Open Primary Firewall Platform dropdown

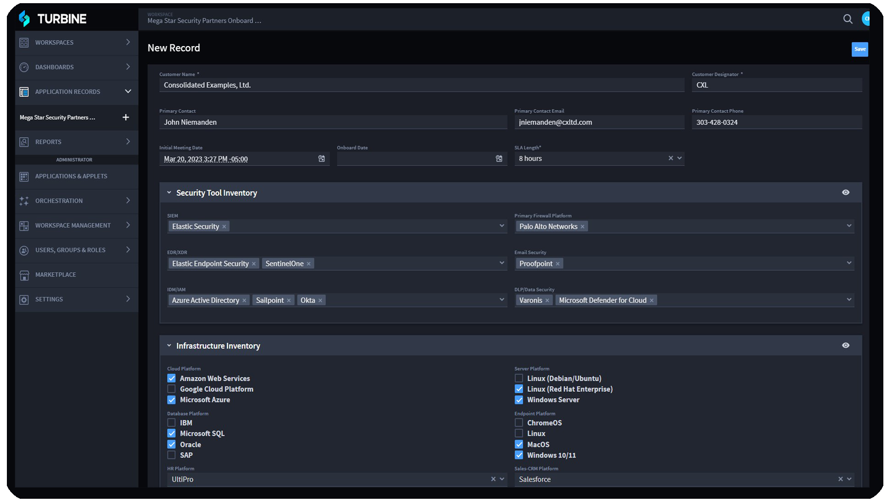[849, 226]
